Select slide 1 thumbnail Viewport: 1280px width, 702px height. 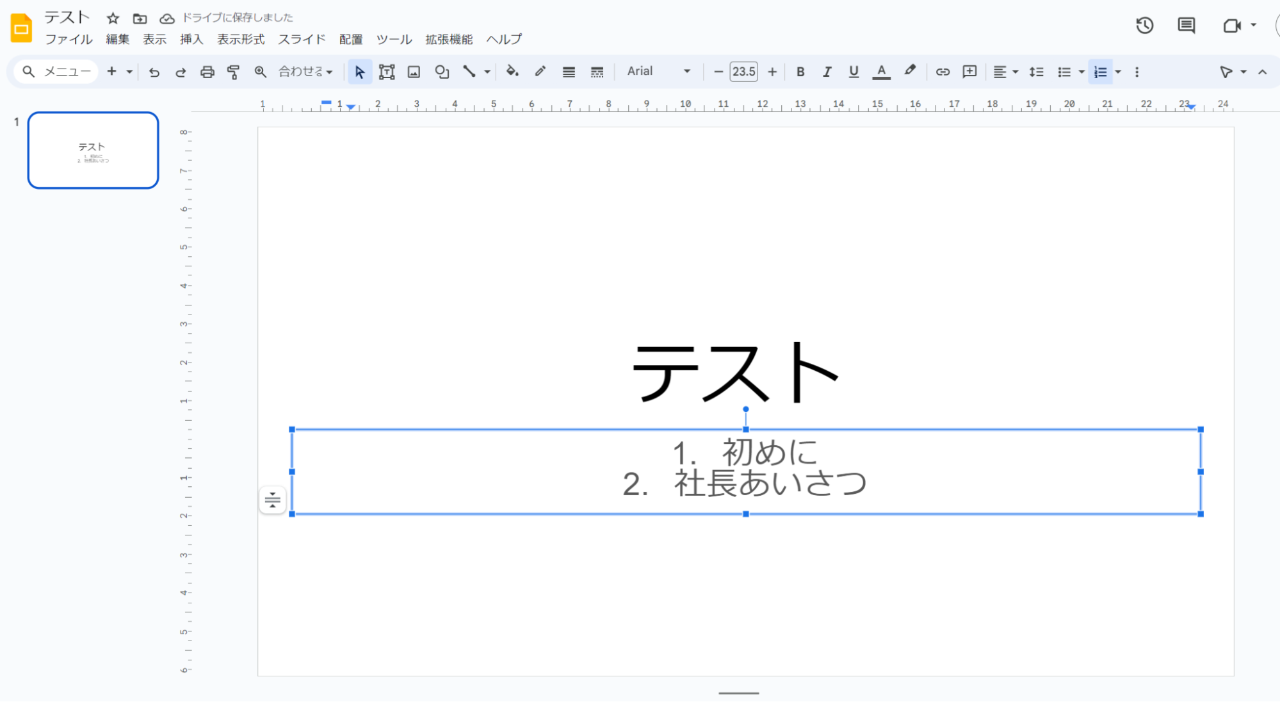93,151
